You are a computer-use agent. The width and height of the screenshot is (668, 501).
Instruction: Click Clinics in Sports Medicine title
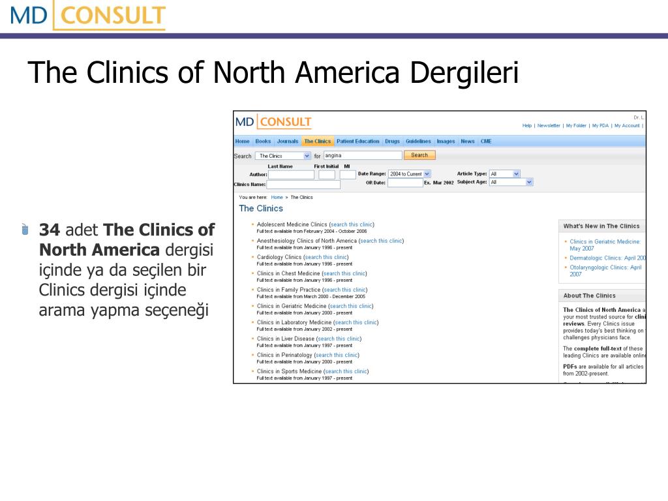(289, 371)
